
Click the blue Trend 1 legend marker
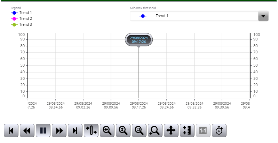coord(14,13)
